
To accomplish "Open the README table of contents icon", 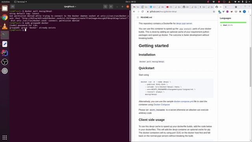I will [137, 17].
